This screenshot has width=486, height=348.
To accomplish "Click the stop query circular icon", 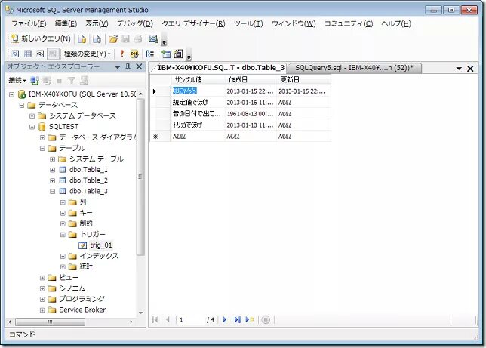I will pyautogui.click(x=266, y=319).
